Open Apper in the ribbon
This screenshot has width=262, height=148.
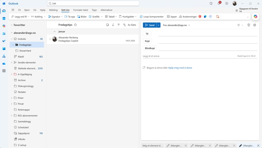coord(172,17)
